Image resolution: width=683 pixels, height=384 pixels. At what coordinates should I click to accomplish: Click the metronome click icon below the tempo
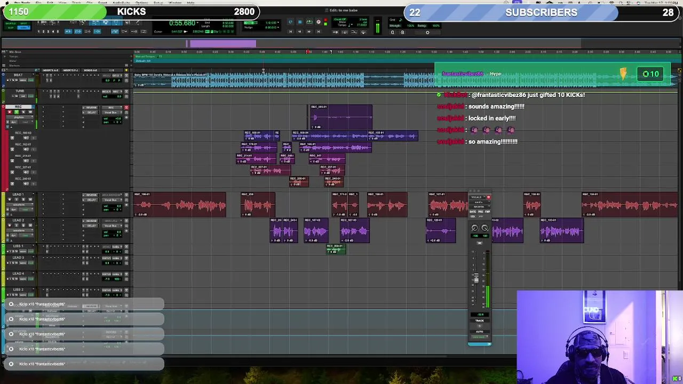tap(345, 32)
